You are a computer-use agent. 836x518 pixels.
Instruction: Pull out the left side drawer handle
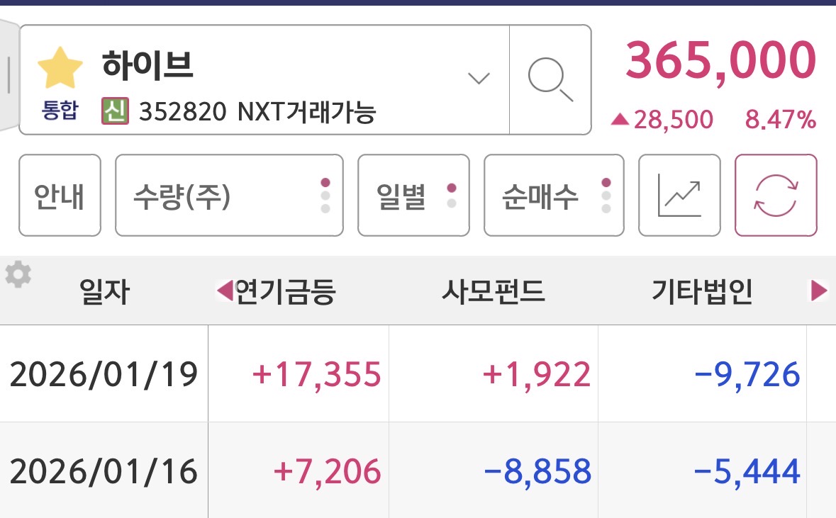tap(7, 74)
